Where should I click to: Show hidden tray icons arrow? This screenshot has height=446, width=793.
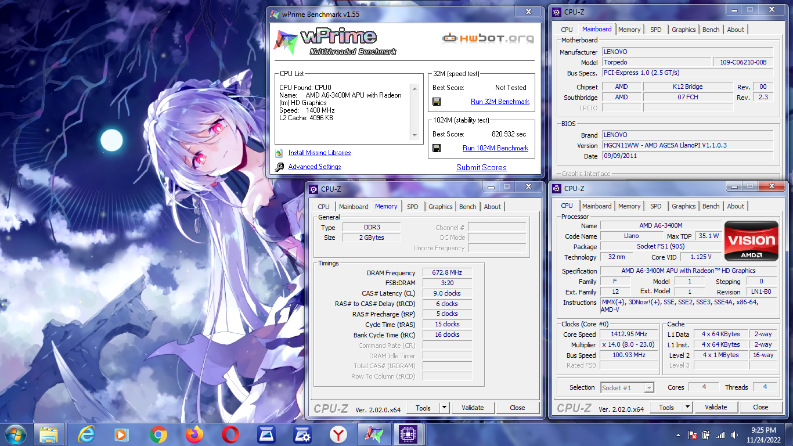tap(679, 435)
